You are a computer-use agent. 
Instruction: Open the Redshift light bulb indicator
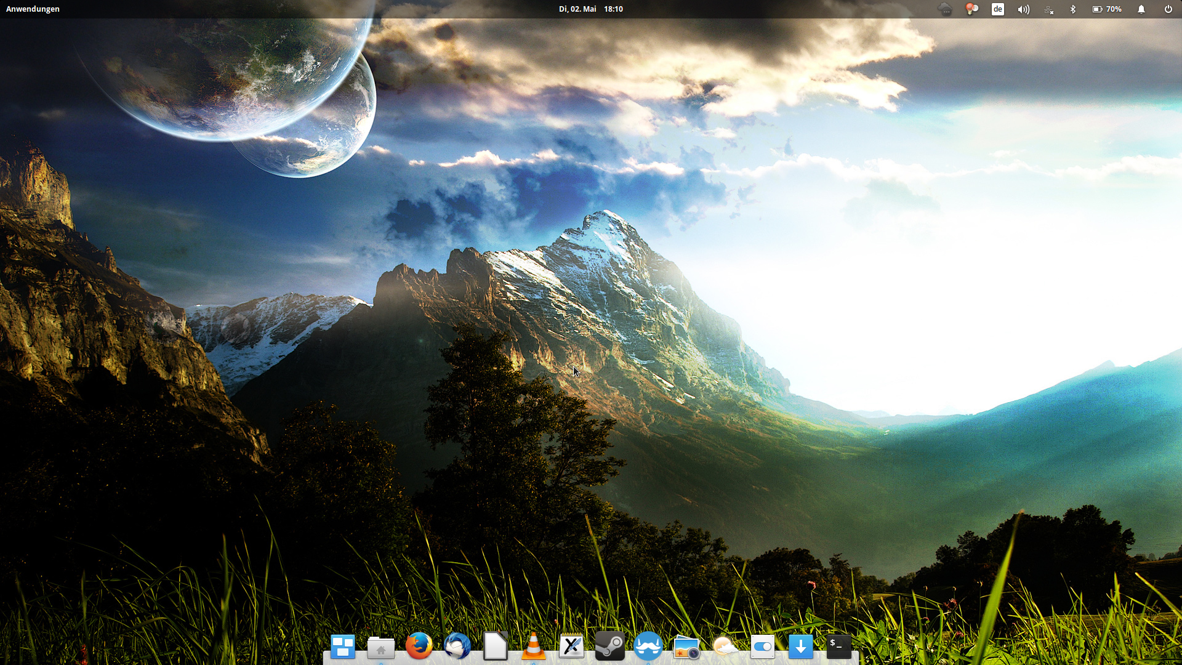(x=972, y=9)
